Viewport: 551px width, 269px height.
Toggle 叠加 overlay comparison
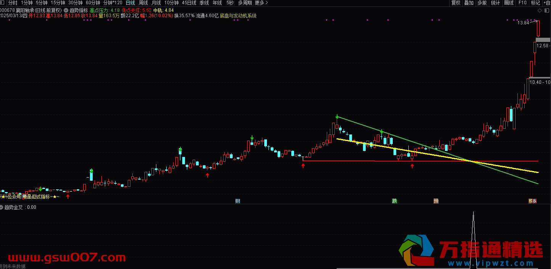point(469,3)
